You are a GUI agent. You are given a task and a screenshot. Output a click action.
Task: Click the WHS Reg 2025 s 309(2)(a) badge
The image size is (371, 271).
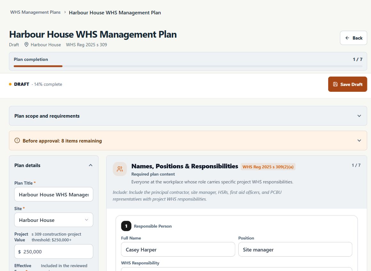(x=268, y=167)
